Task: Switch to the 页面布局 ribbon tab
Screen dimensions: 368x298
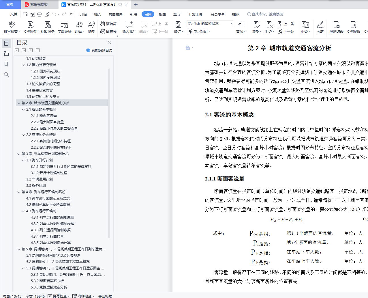Action: point(116,14)
